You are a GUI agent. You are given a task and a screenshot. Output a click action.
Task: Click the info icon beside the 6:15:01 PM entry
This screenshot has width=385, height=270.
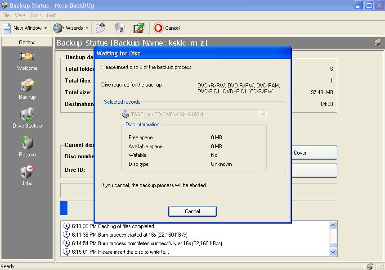point(67,252)
